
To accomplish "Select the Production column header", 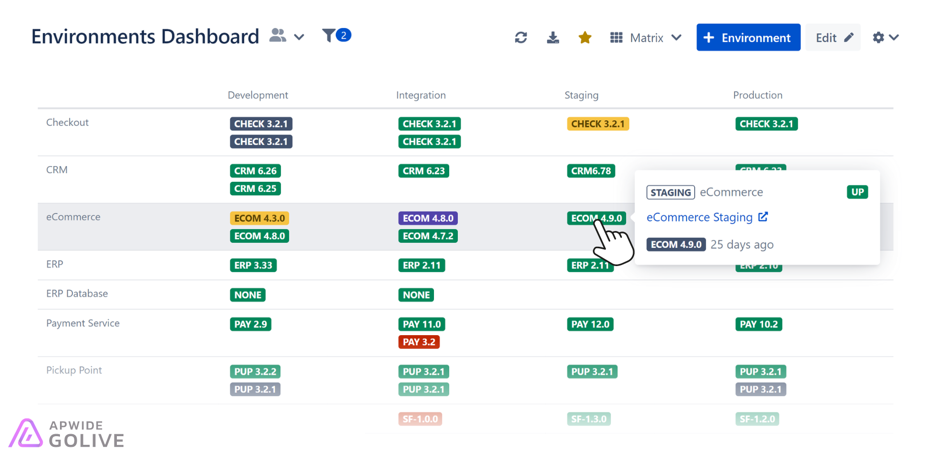I will [758, 95].
